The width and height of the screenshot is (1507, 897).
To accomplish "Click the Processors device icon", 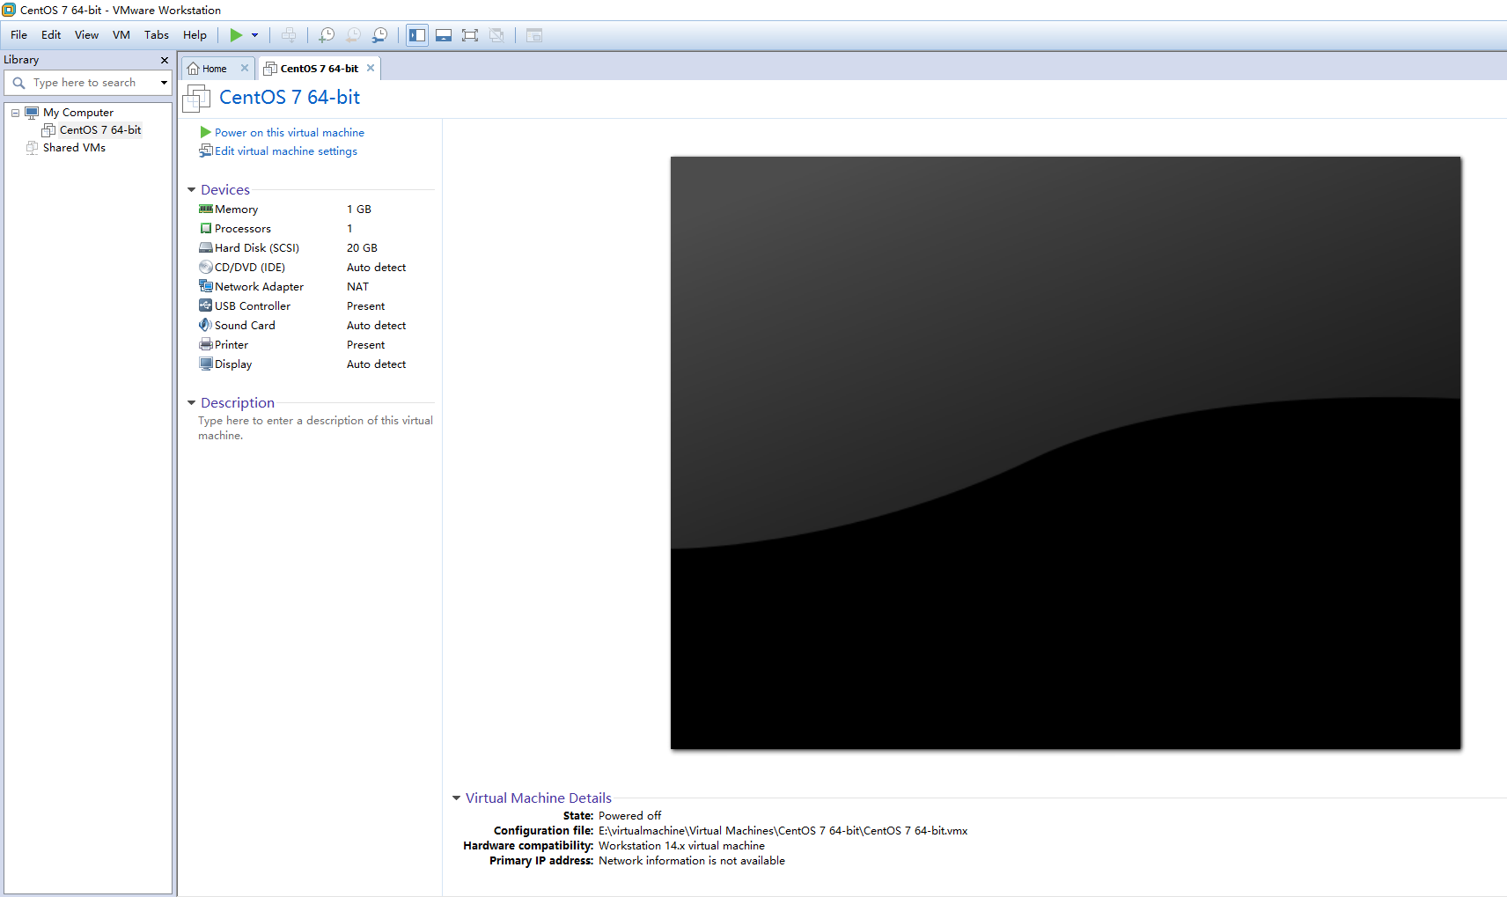I will click(x=206, y=229).
